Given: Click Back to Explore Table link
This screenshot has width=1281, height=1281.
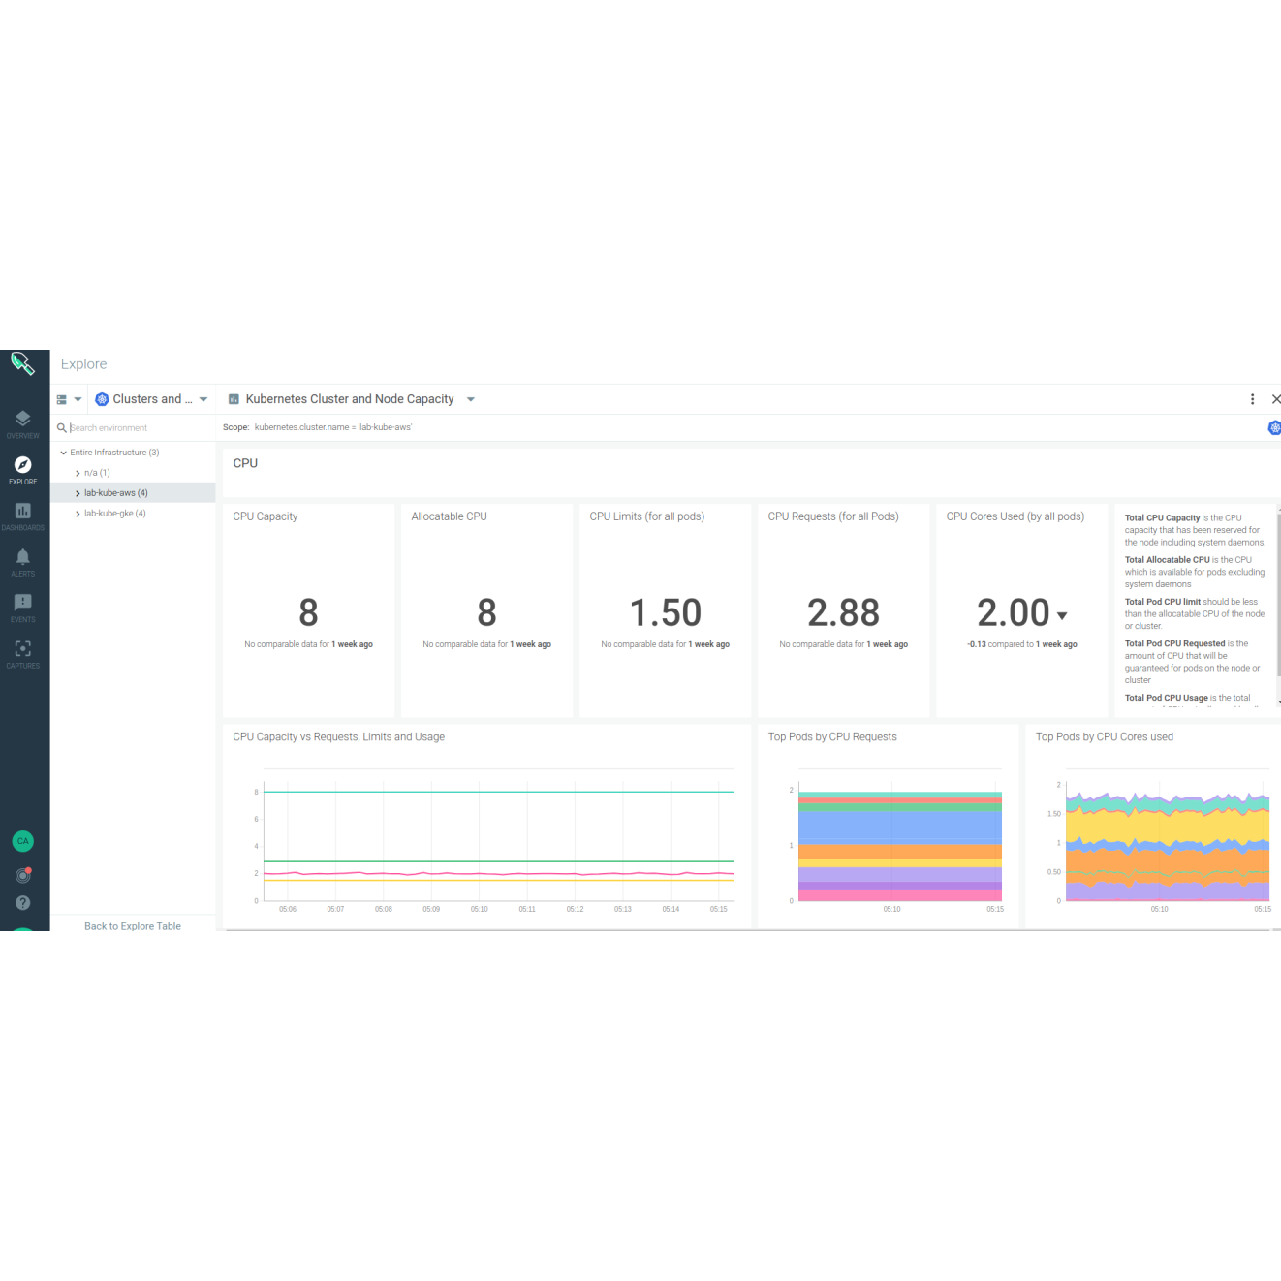Looking at the screenshot, I should coord(132,926).
